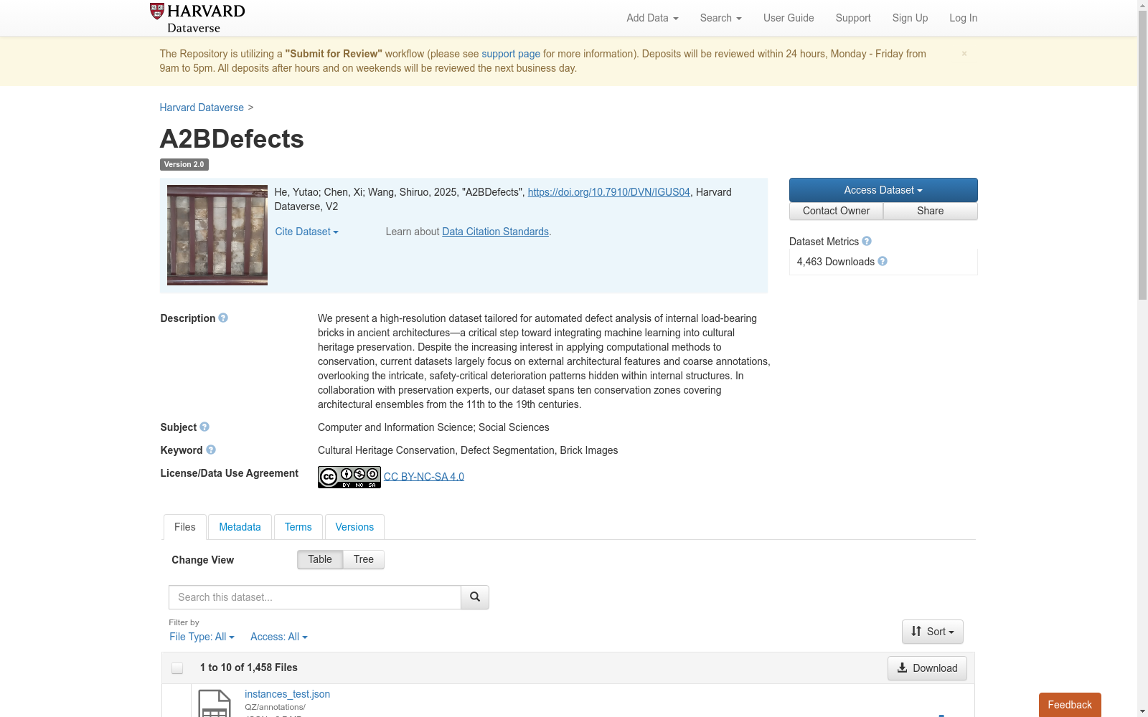
Task: Open the Access: All filter
Action: pyautogui.click(x=278, y=637)
